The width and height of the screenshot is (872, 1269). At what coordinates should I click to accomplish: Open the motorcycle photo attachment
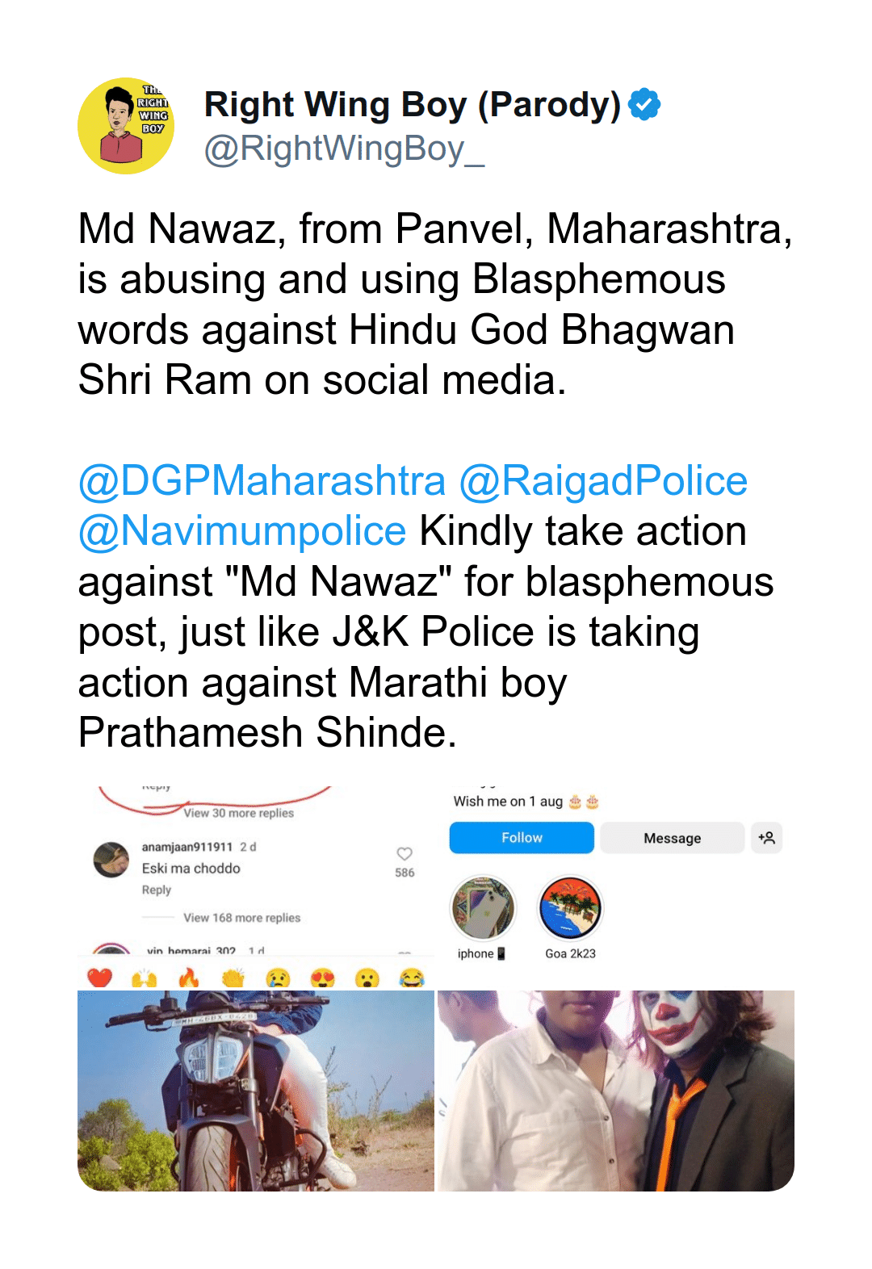click(x=256, y=1091)
